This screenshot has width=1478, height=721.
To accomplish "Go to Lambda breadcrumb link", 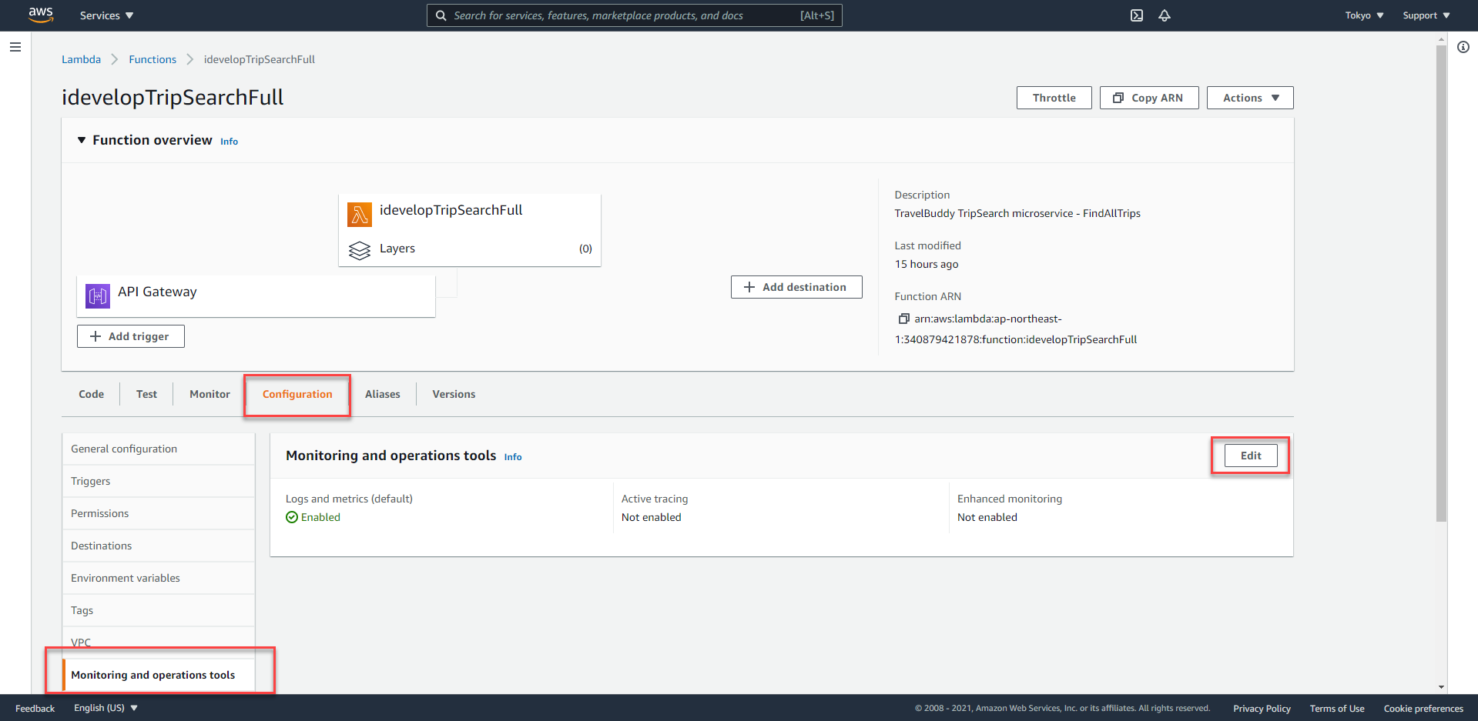I will click(x=81, y=59).
